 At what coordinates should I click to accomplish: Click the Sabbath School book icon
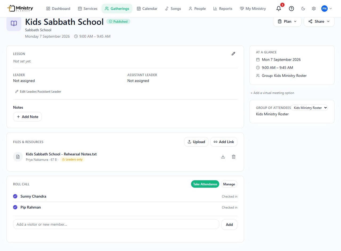[x=14, y=23]
